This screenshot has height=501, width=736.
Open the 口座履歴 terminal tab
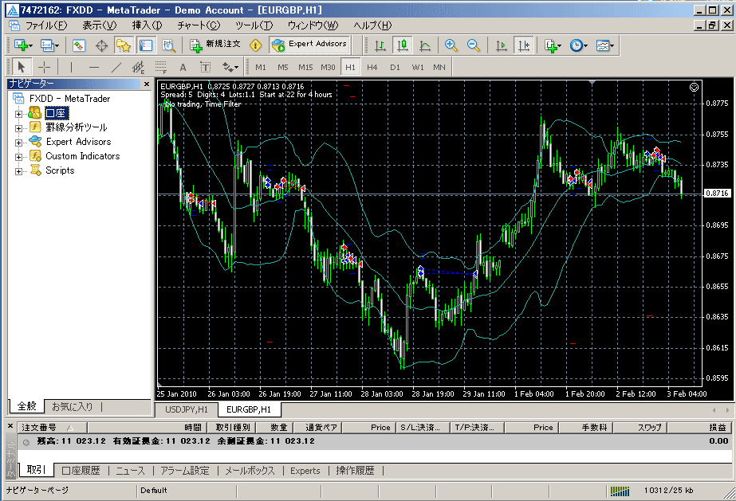[x=81, y=471]
